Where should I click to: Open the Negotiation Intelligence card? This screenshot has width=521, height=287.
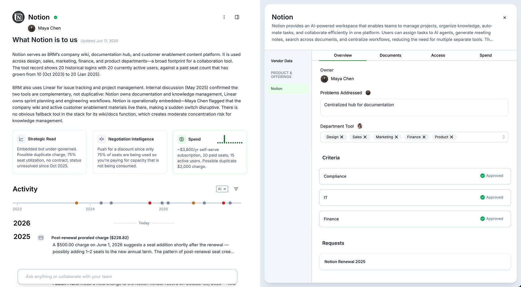pos(130,152)
